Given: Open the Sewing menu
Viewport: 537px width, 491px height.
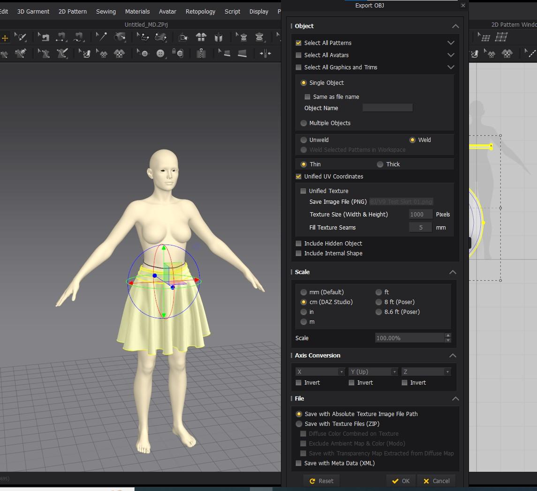Looking at the screenshot, I should coord(106,11).
